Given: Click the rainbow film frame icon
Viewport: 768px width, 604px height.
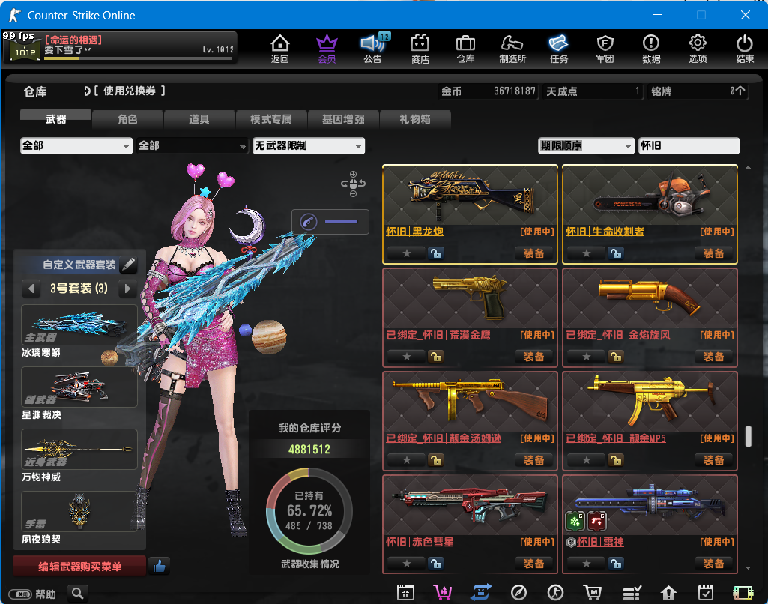Looking at the screenshot, I should (743, 592).
